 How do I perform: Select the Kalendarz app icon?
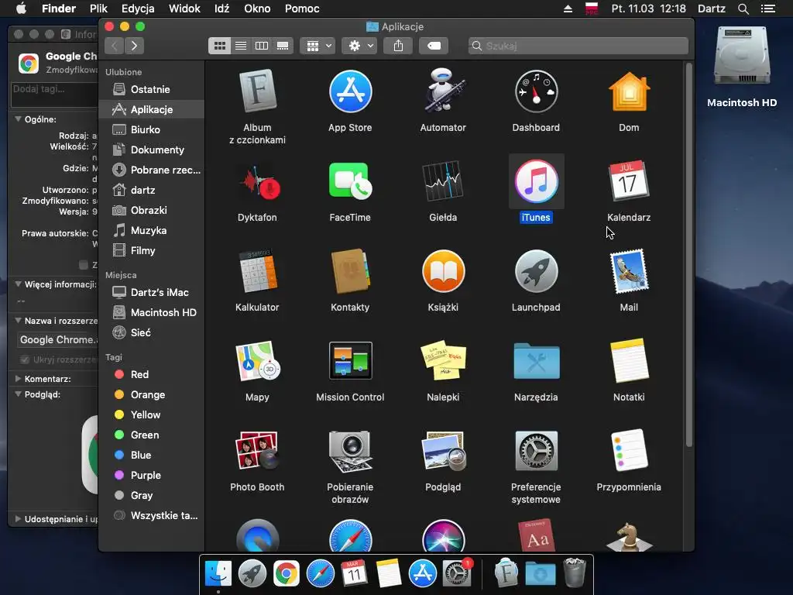click(629, 181)
